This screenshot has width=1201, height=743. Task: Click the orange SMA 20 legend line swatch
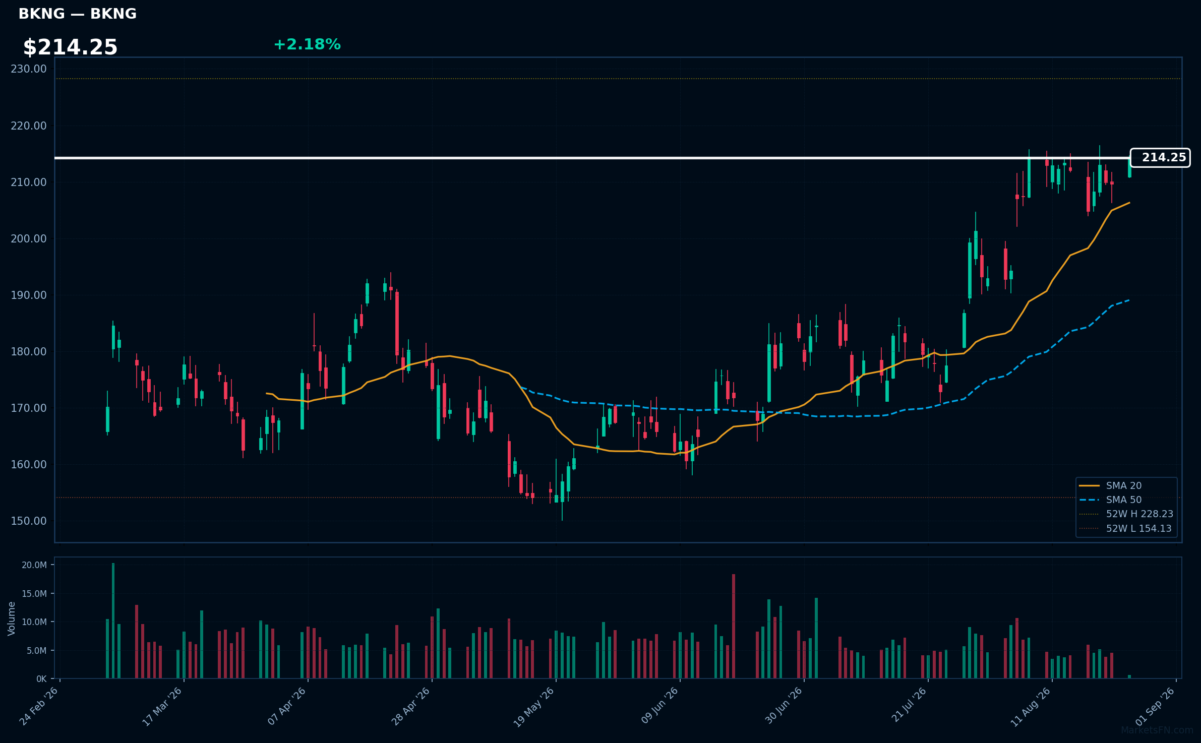point(1089,485)
